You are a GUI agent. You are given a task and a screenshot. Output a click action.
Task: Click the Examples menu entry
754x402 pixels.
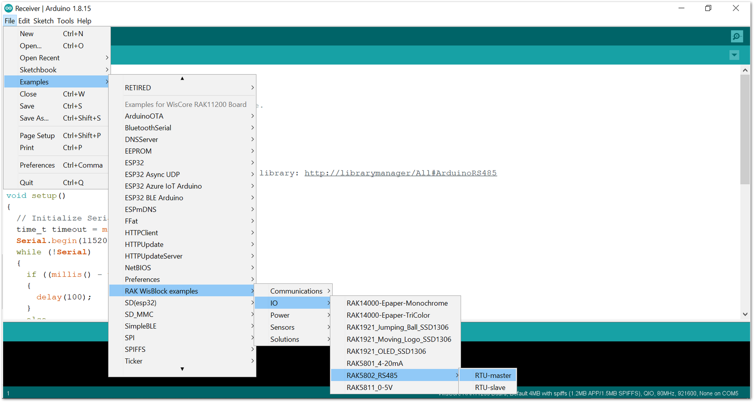tap(56, 82)
